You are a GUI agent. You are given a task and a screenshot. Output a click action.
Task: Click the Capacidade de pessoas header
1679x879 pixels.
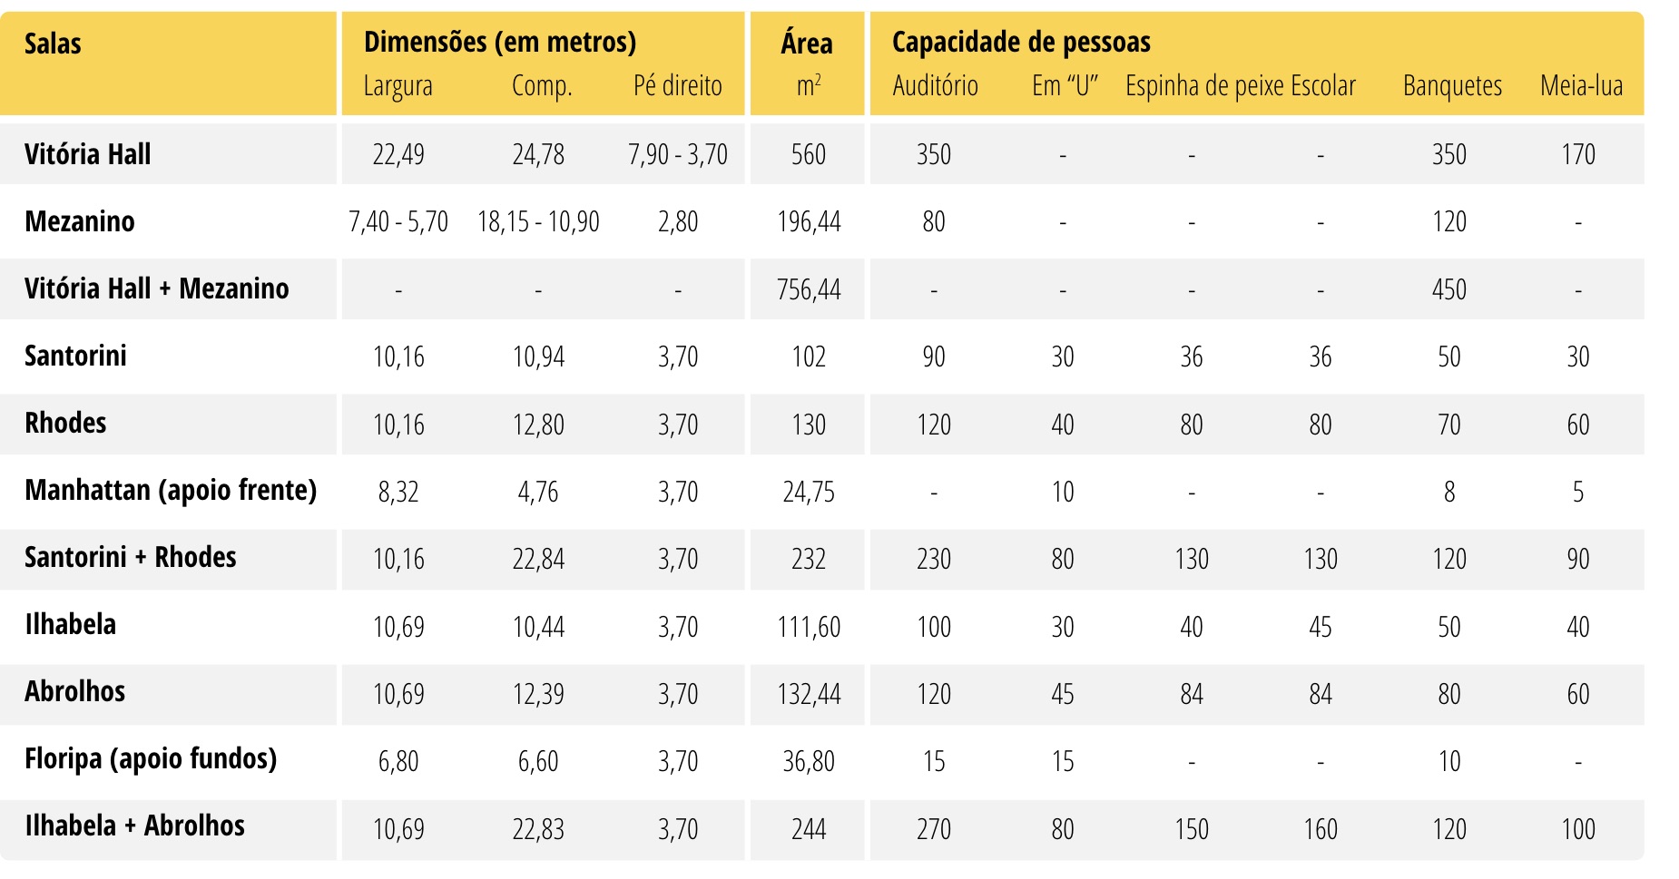(1021, 42)
